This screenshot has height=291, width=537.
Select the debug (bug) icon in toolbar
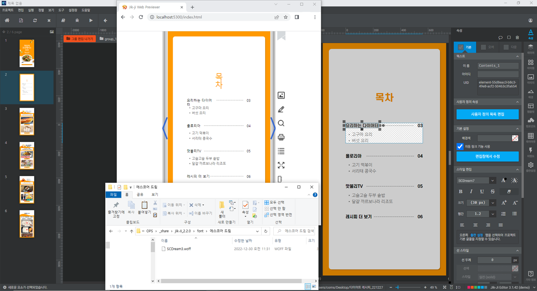(77, 20)
